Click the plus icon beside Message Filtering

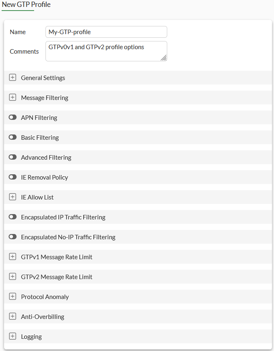tap(13, 97)
